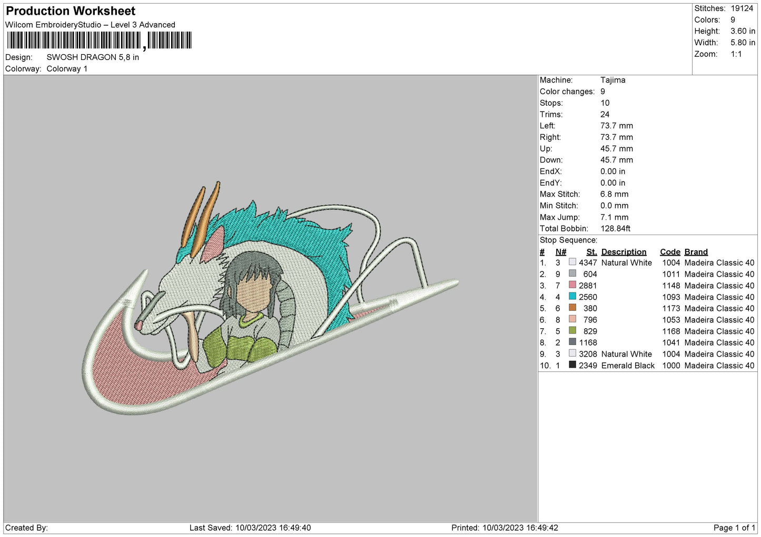Viewport: 761px width, 537px height.
Task: Click the Natural White swatch in row 1
Action: tap(572, 262)
